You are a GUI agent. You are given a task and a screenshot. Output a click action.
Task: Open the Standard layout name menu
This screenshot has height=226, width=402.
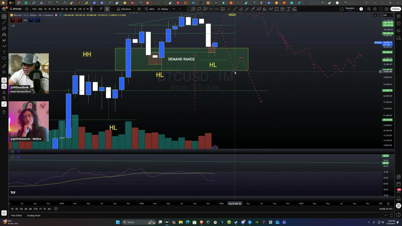click(350, 9)
